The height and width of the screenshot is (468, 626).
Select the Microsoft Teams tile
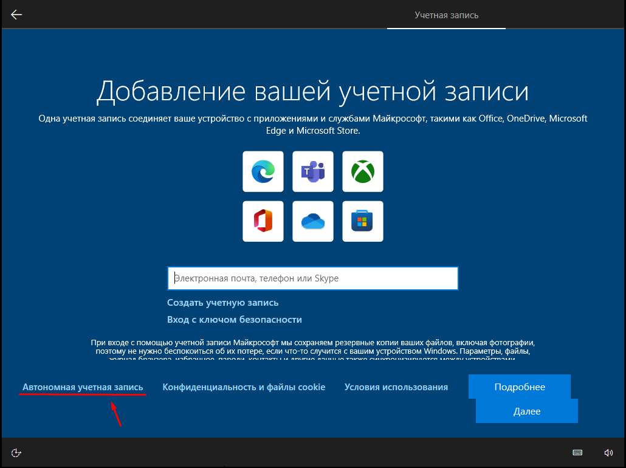pyautogui.click(x=313, y=171)
